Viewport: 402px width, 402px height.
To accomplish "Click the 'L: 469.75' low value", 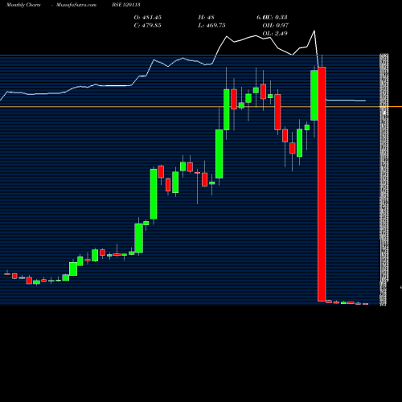I will pos(211,26).
